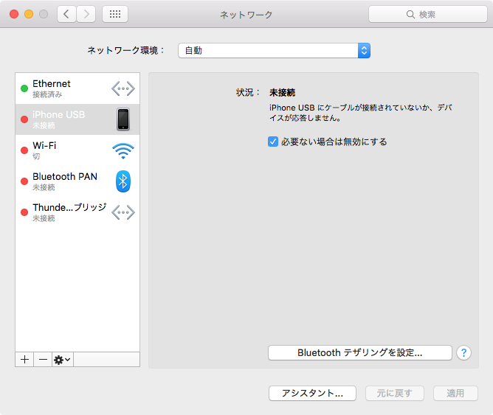Remove the selected service with the minus button

[x=43, y=360]
